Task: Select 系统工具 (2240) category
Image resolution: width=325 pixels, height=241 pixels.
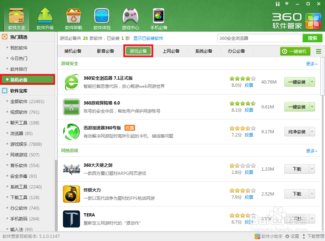Action: pos(26,187)
